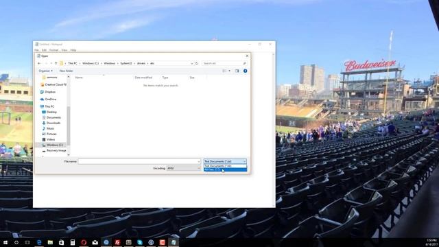
Task: Open Notepad's File menu
Action: click(x=36, y=50)
